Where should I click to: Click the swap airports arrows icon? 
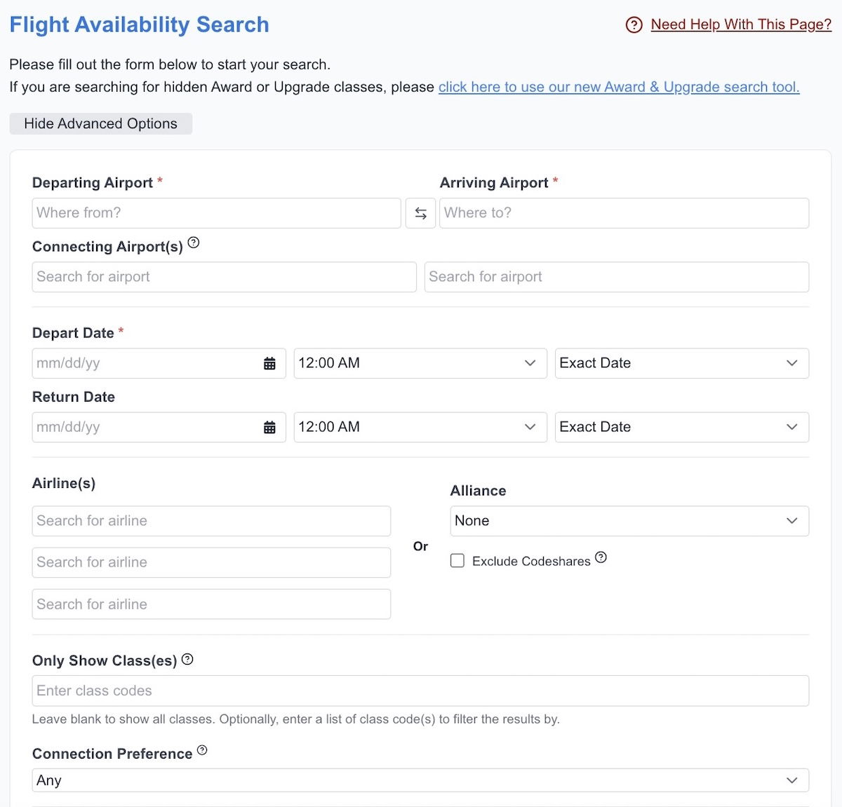point(420,213)
